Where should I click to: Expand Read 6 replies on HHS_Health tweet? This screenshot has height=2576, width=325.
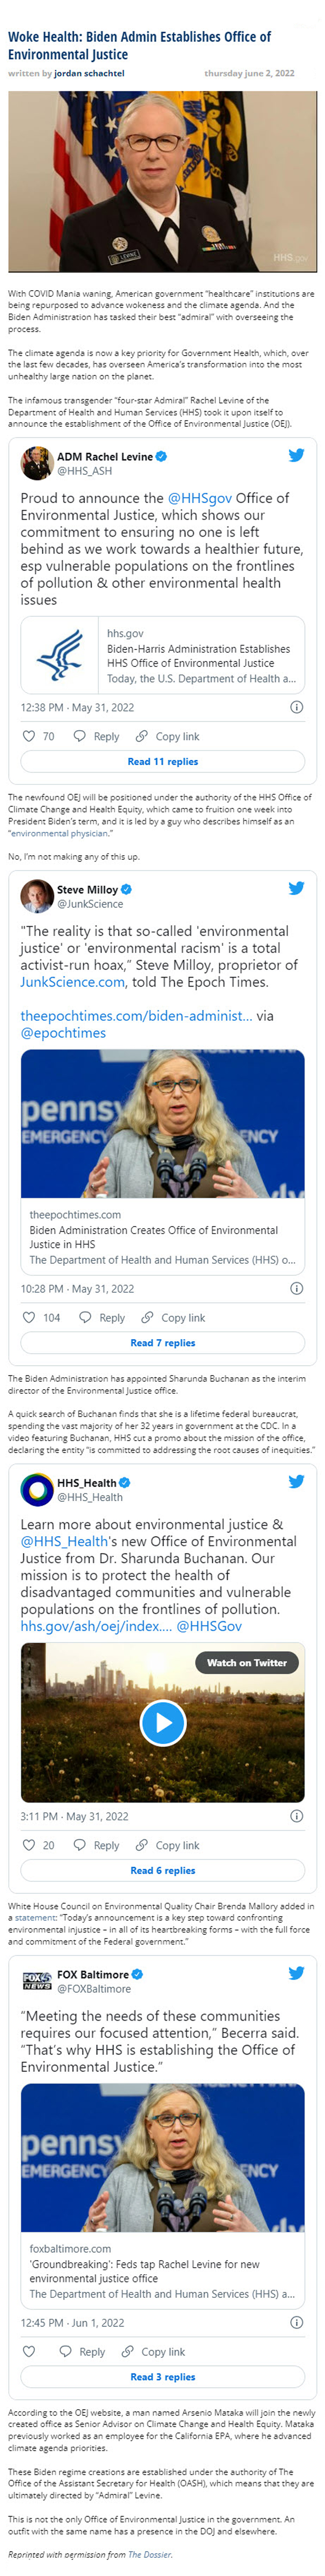coord(162,1871)
